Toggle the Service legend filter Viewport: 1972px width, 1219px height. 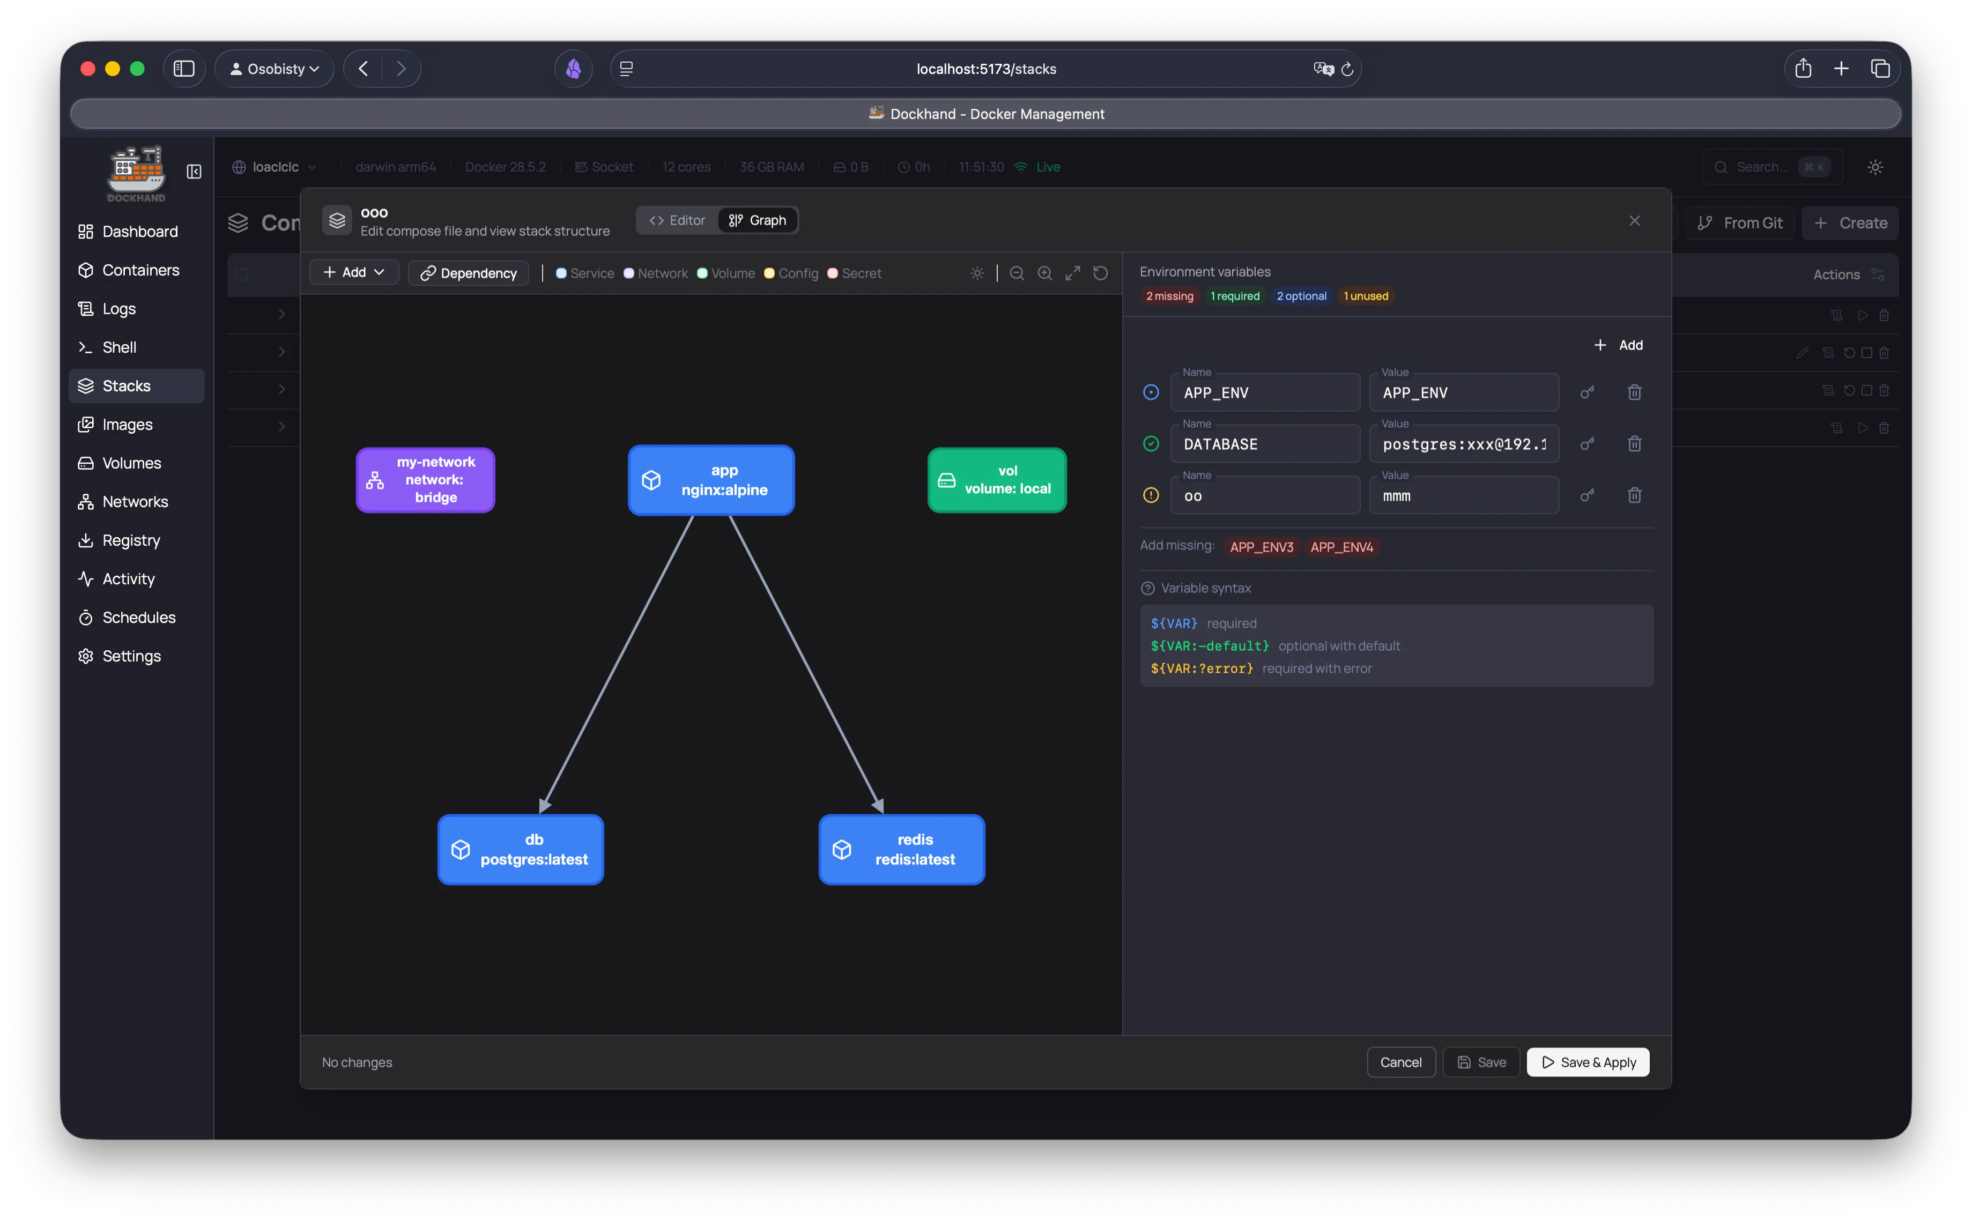tap(584, 273)
